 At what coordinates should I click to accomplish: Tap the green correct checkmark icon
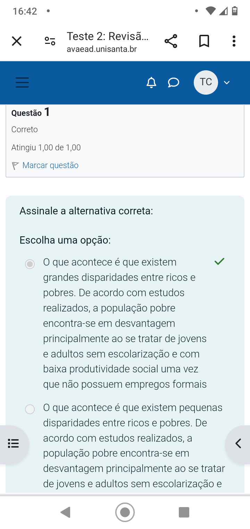point(219,261)
